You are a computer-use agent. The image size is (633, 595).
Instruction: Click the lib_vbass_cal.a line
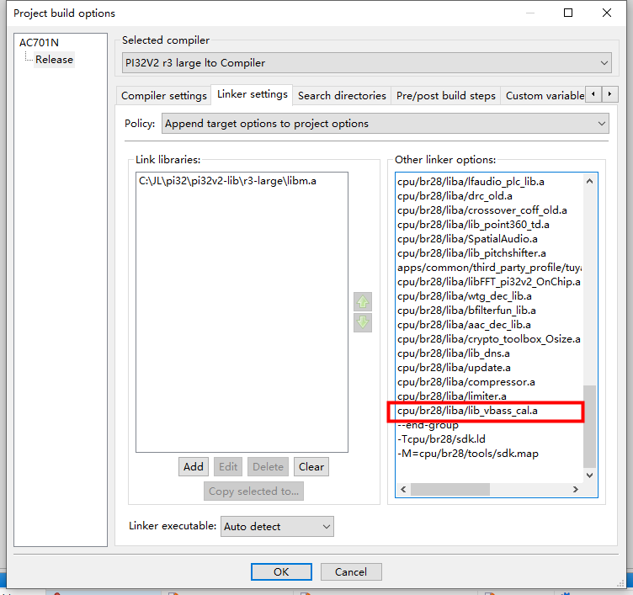467,411
